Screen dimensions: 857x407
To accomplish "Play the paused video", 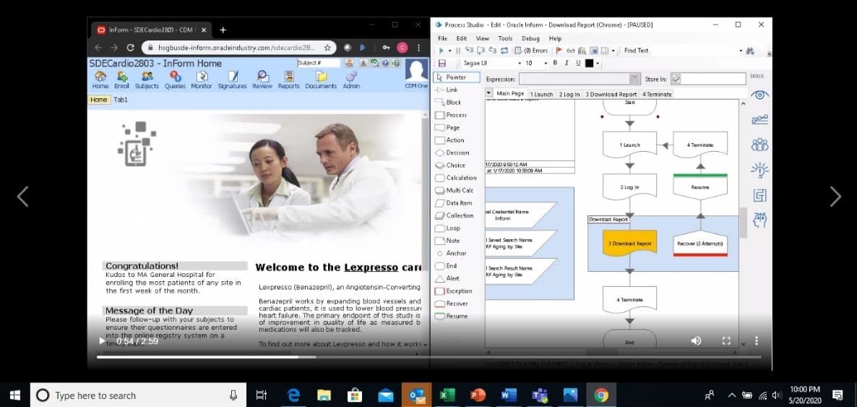I will [x=102, y=340].
